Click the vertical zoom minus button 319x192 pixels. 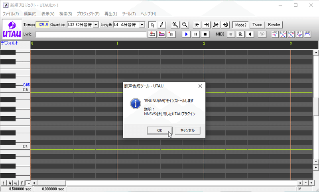pyautogui.click(x=316, y=162)
